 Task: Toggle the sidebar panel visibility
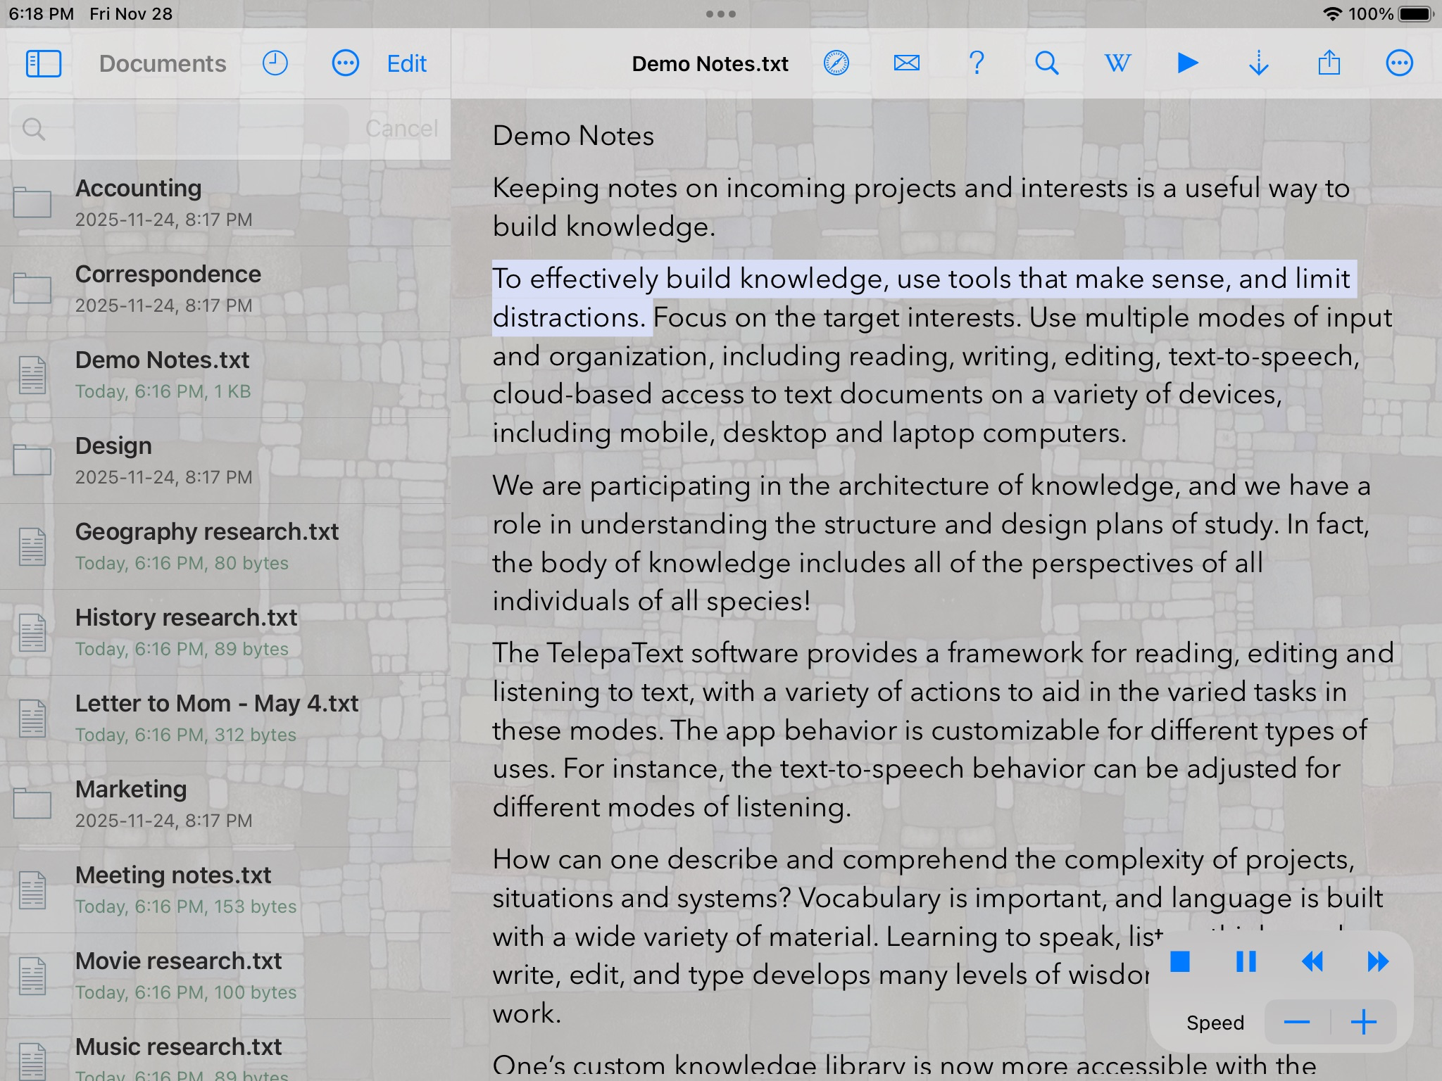43,63
